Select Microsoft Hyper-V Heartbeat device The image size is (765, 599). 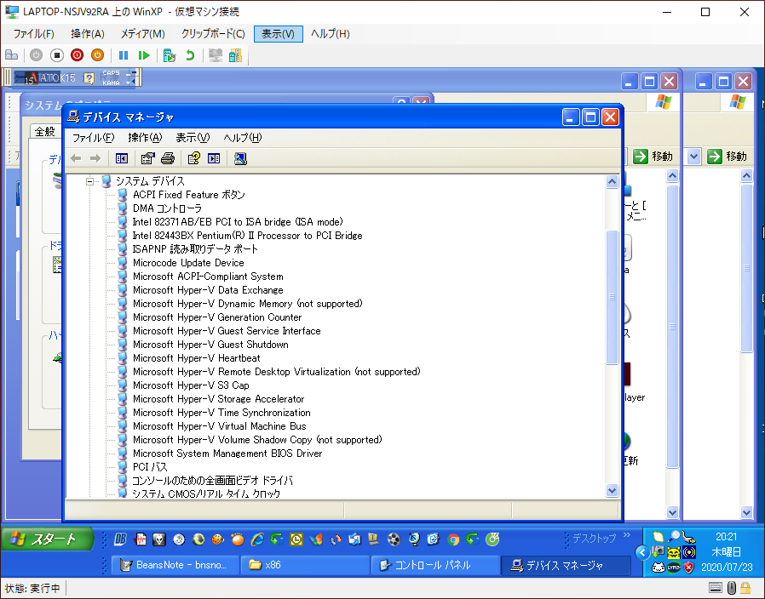point(197,358)
